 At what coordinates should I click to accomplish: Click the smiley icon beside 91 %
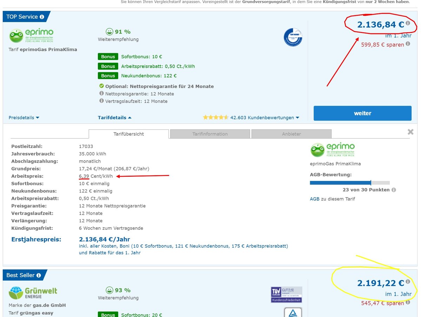109,32
